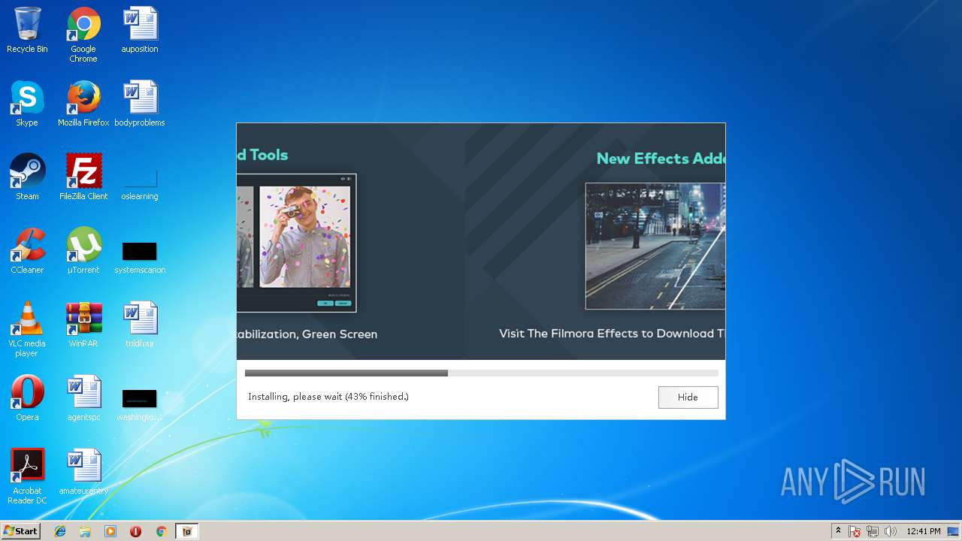
Task: Open the agentspc Word document
Action: [83, 398]
